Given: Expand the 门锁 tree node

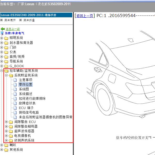Looking at the screenshot, I should coord(2,47).
